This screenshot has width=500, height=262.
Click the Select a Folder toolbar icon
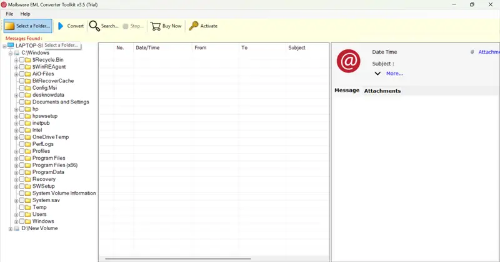click(x=9, y=26)
